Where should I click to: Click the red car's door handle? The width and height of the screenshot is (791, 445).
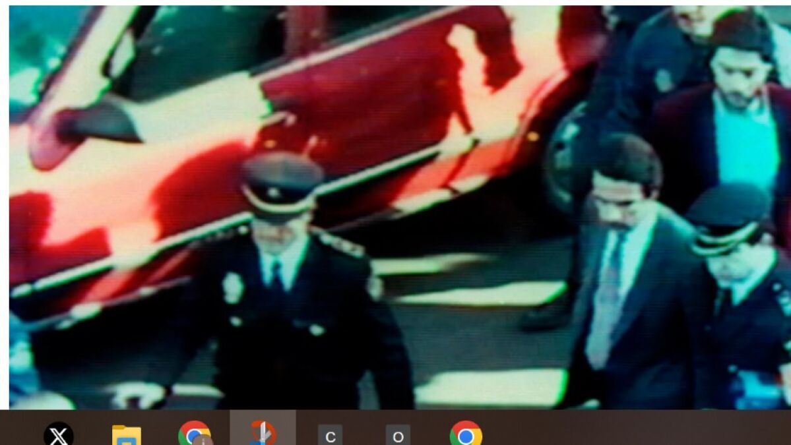[282, 120]
